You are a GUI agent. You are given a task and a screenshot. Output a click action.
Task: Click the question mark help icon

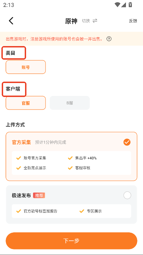tap(109, 39)
